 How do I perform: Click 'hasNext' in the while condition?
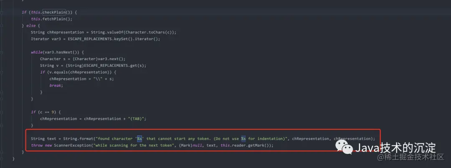point(64,52)
